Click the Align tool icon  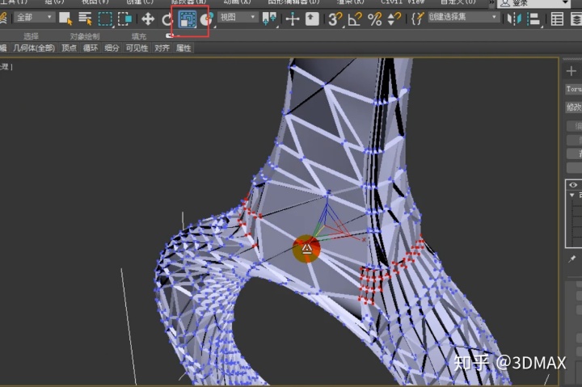533,19
